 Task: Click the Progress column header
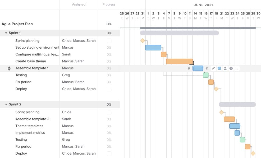[x=109, y=4]
